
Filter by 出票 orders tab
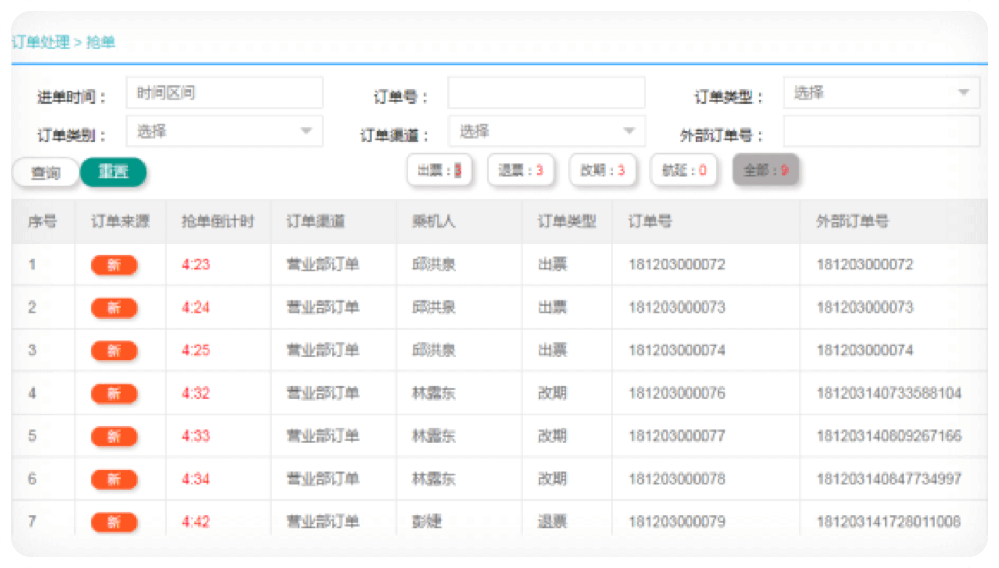point(439,170)
